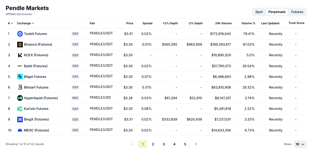Viewport: 312px width, 159px height.
Task: Click the KCEX exchange logo
Action: [20, 55]
